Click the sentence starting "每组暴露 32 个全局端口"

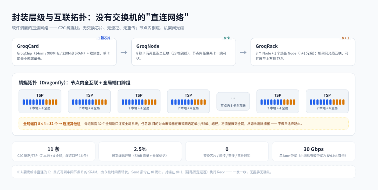pos(193,124)
